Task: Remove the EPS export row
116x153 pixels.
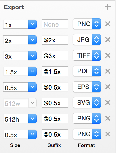Action: [108, 87]
